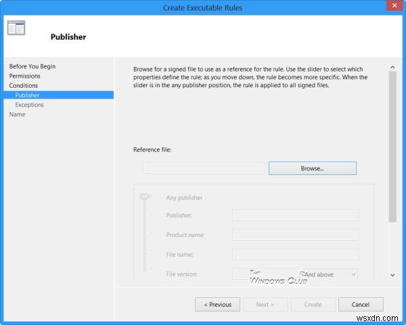Click the publisher rule slider thumb
The image size is (406, 325).
(x=145, y=197)
